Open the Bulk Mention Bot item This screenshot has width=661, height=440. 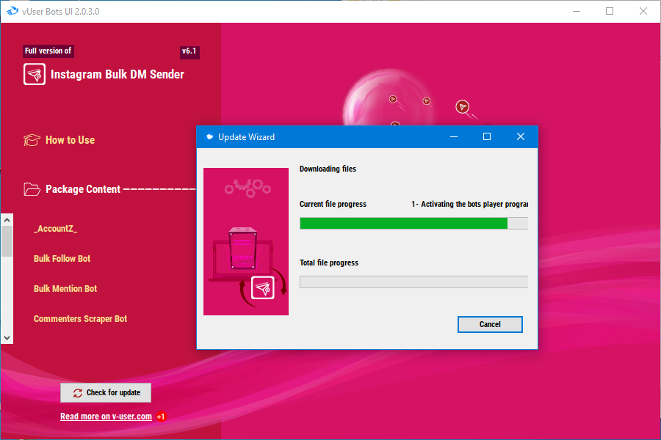coord(65,288)
